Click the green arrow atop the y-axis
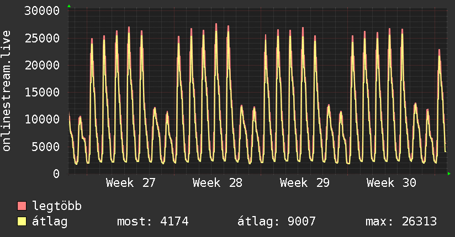 pyautogui.click(x=69, y=6)
